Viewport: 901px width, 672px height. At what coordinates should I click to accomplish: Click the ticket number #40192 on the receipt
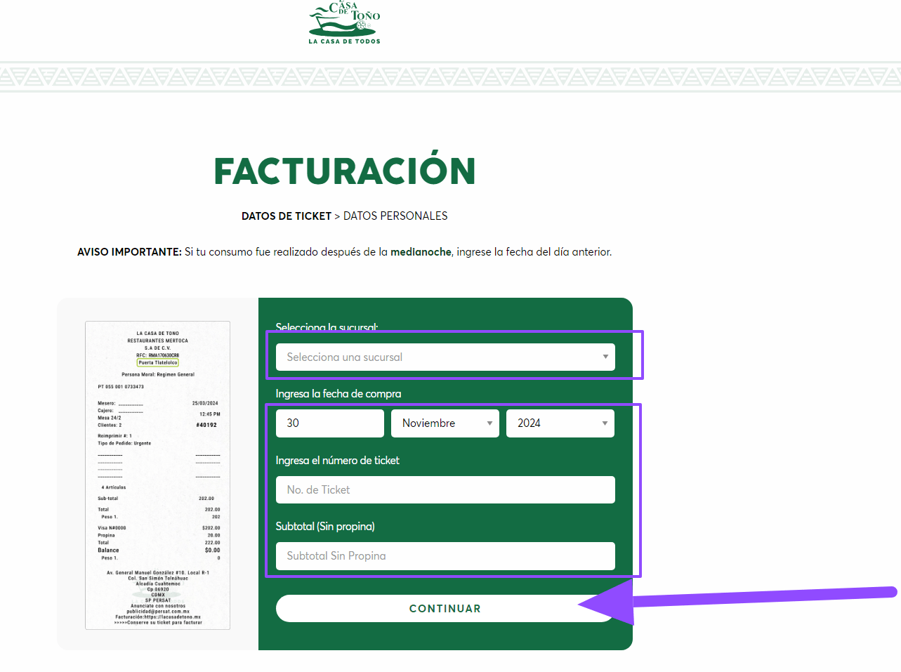pos(206,425)
